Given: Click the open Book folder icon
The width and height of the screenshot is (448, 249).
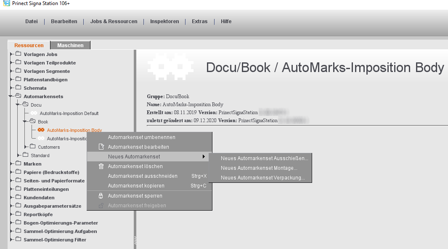Looking at the screenshot, I should point(32,121).
